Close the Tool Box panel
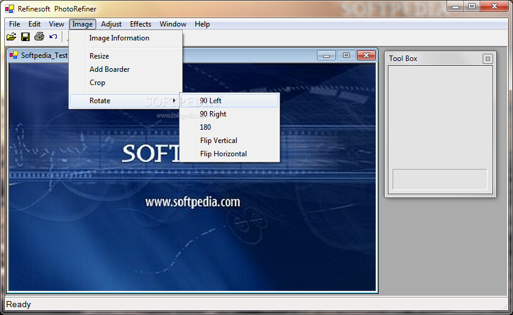Viewport: 513px width, 315px height. (488, 59)
